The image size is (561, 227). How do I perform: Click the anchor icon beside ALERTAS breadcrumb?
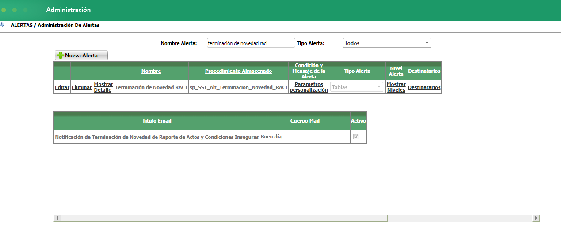tap(2, 25)
